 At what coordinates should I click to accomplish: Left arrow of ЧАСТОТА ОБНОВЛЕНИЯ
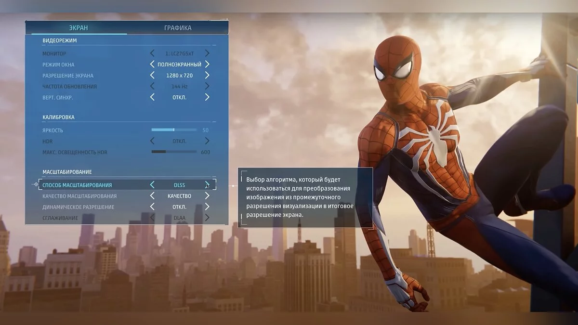[x=152, y=87]
